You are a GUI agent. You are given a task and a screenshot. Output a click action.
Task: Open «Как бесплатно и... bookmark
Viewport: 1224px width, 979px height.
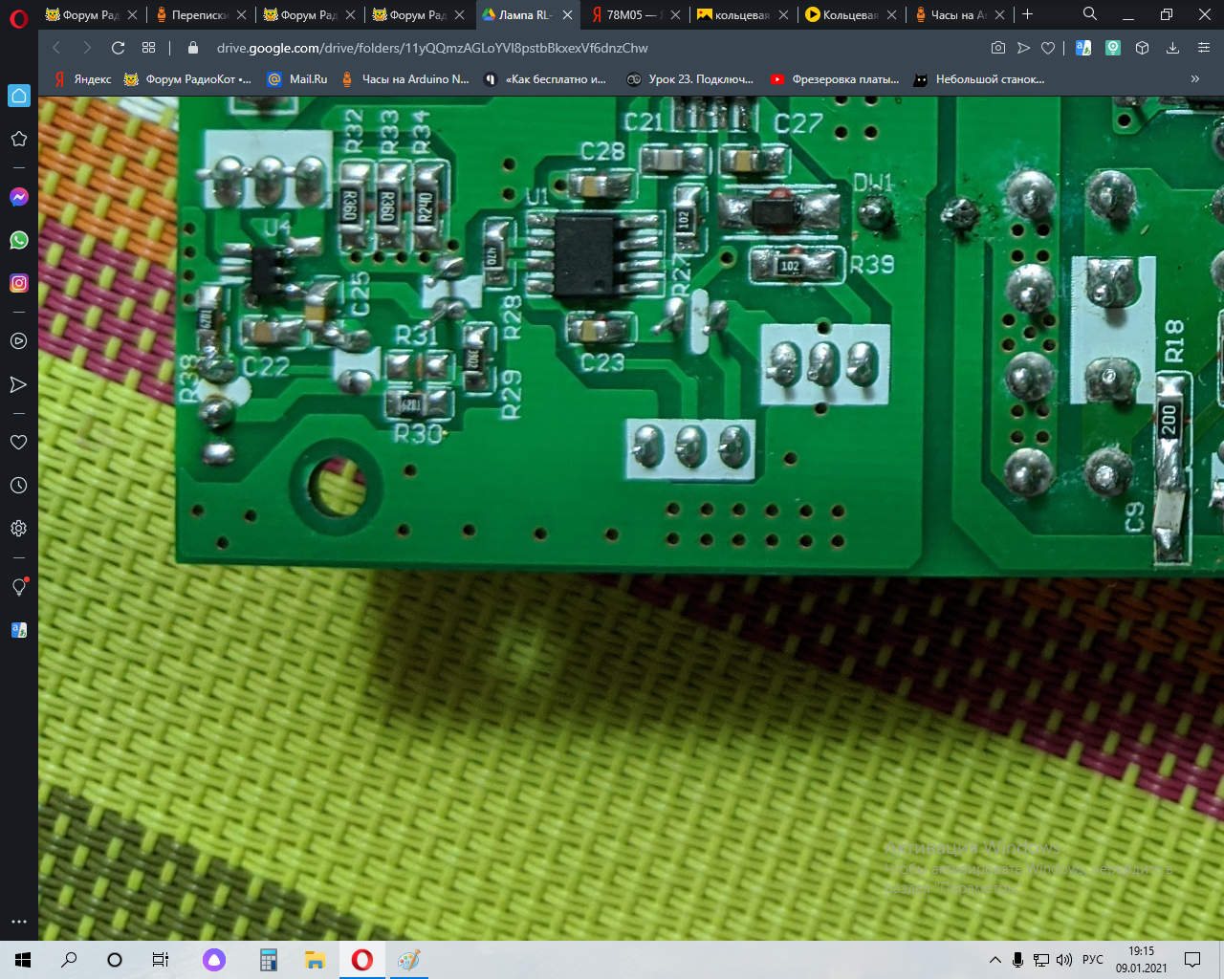(x=545, y=79)
